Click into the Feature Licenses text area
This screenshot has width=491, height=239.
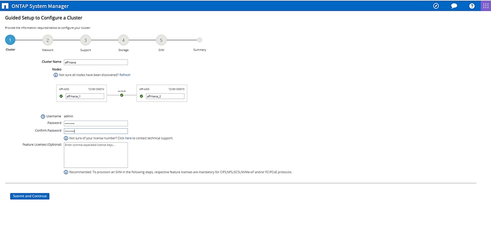click(96, 155)
